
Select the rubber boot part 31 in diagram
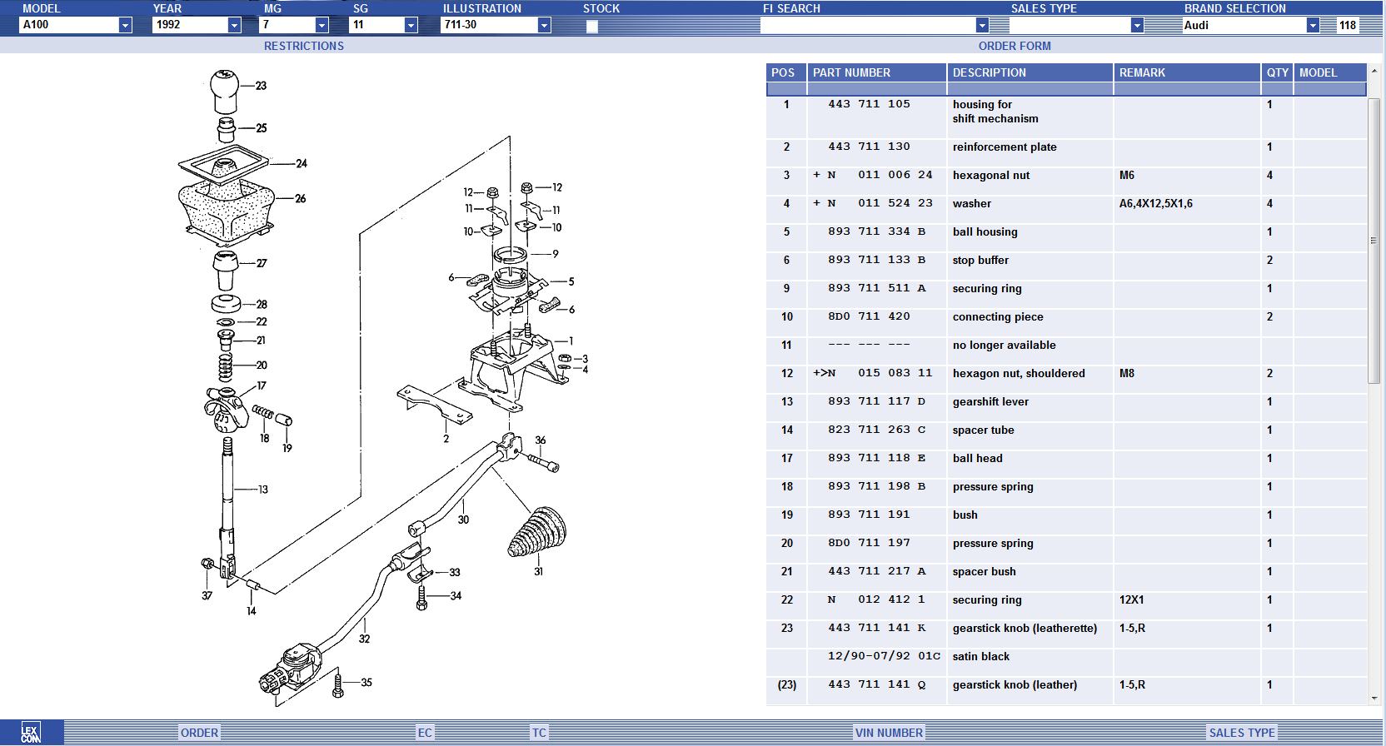tap(536, 532)
